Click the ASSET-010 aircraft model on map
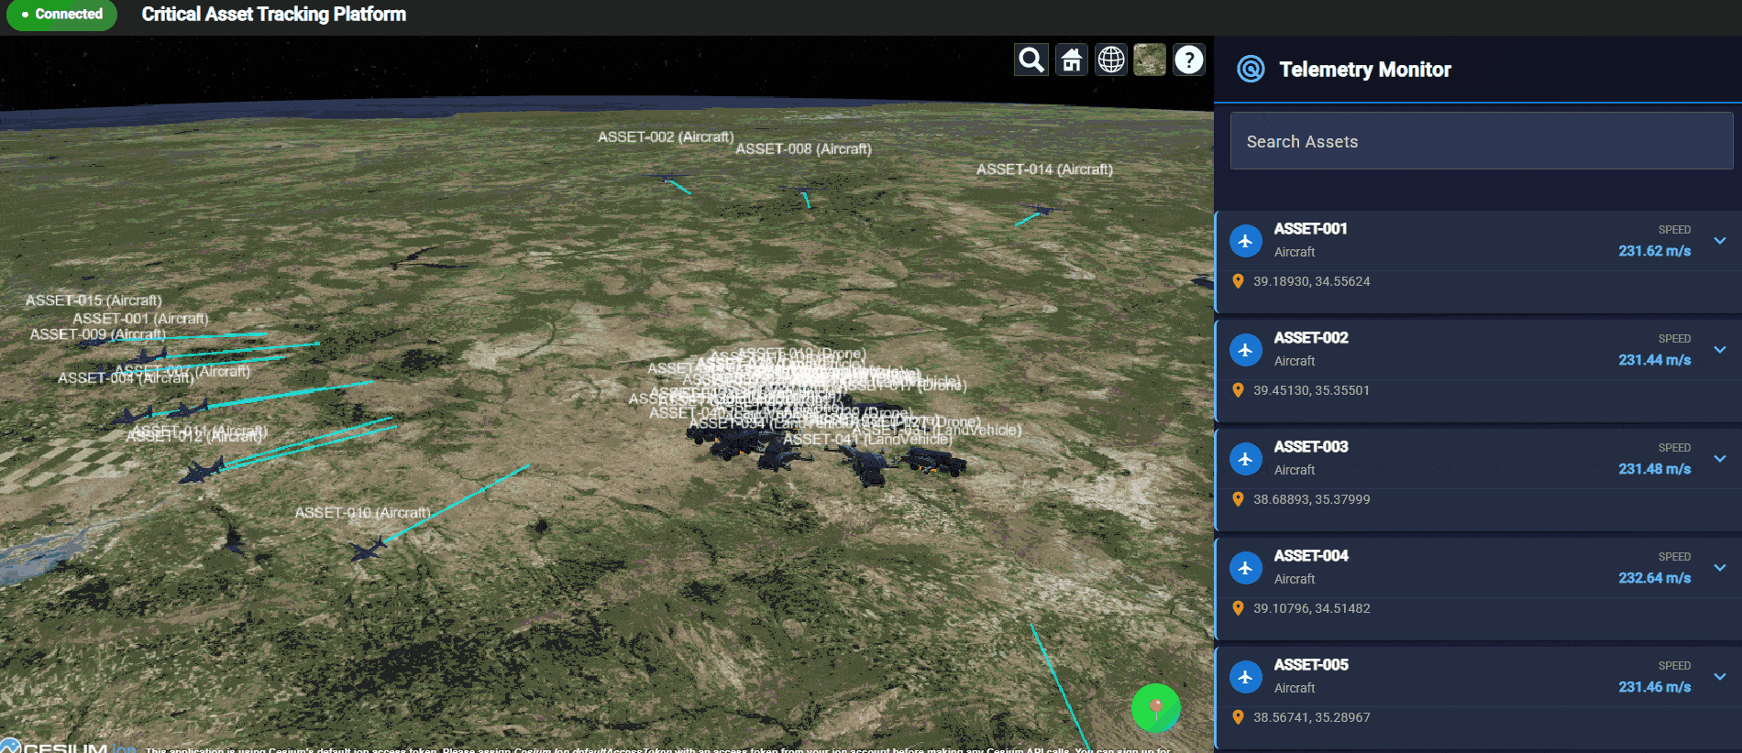1742x753 pixels. (368, 550)
